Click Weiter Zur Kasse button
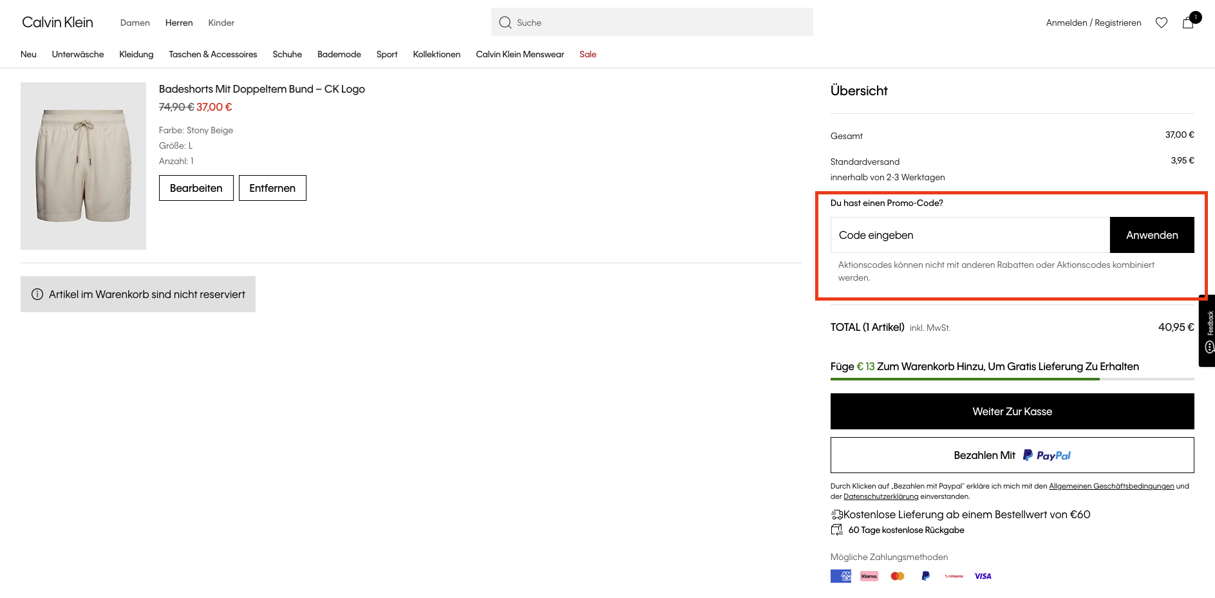 (1012, 411)
